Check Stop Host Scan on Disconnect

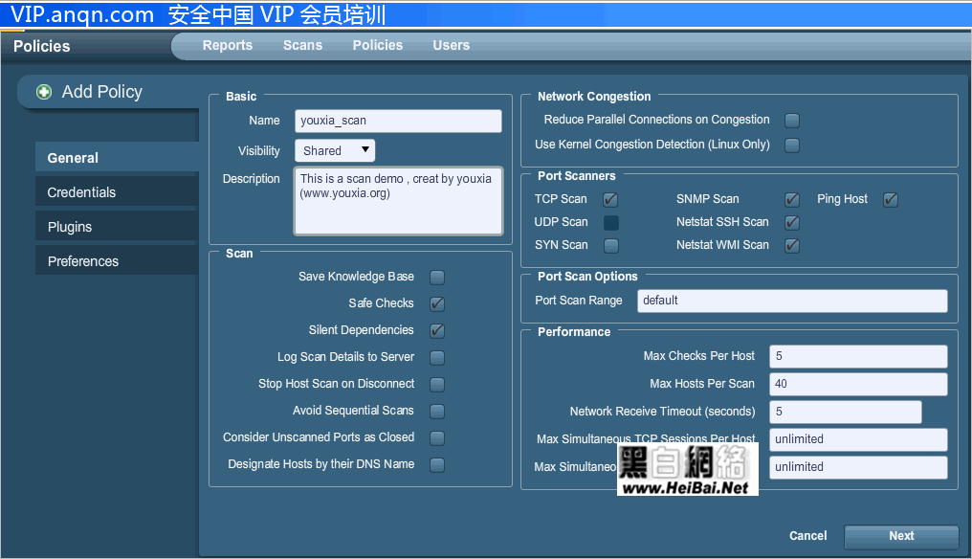(437, 385)
